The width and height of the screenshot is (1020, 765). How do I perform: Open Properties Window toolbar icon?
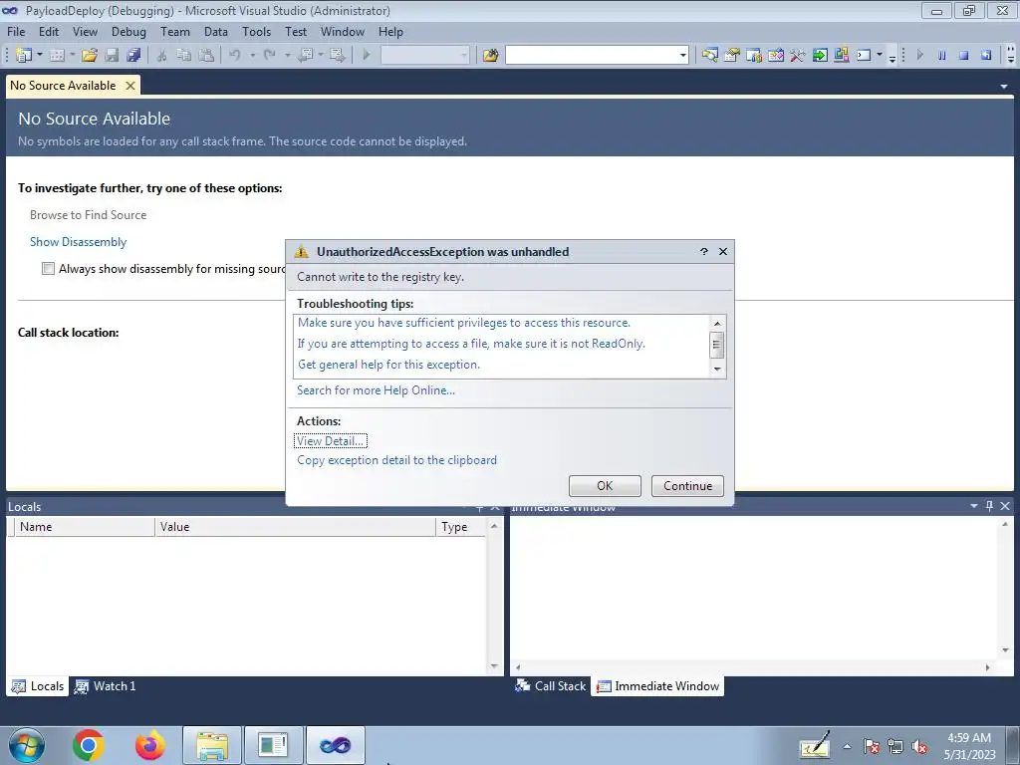tap(732, 56)
